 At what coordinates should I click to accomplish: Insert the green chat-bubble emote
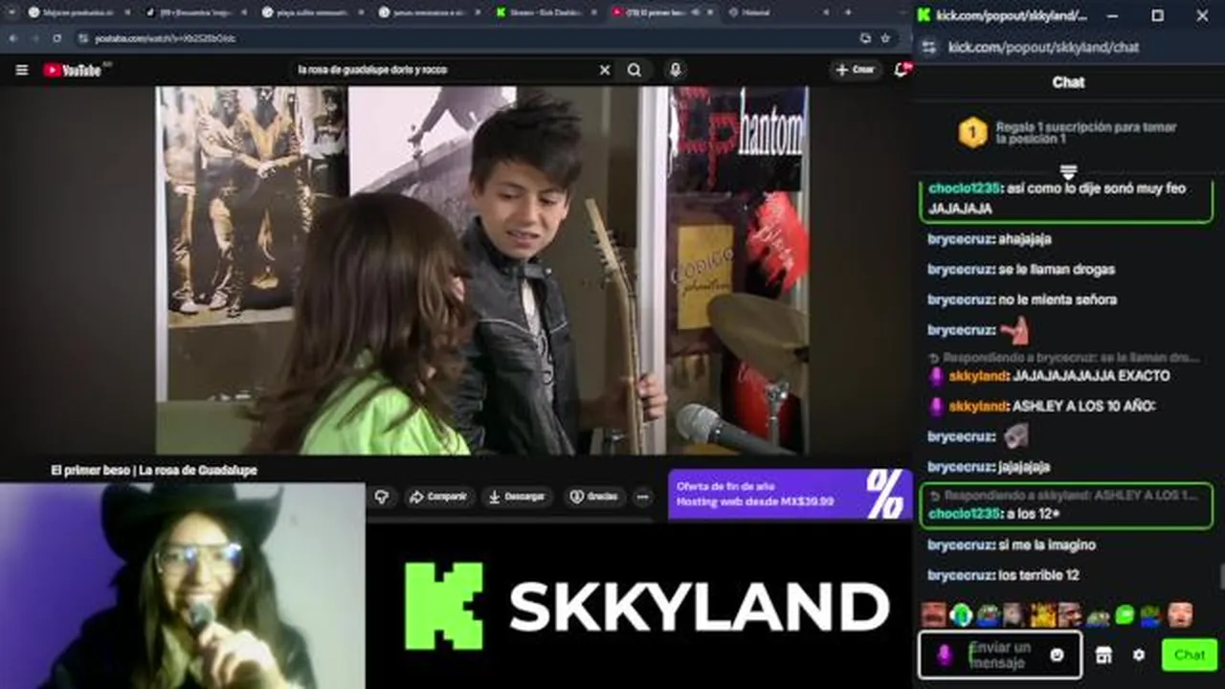(x=1125, y=614)
